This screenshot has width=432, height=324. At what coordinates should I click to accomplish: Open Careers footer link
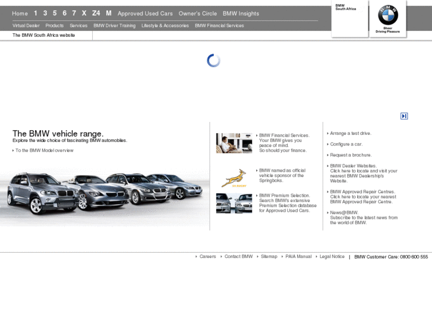tap(207, 256)
